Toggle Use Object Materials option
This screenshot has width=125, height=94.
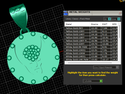pyautogui.click(x=106, y=67)
